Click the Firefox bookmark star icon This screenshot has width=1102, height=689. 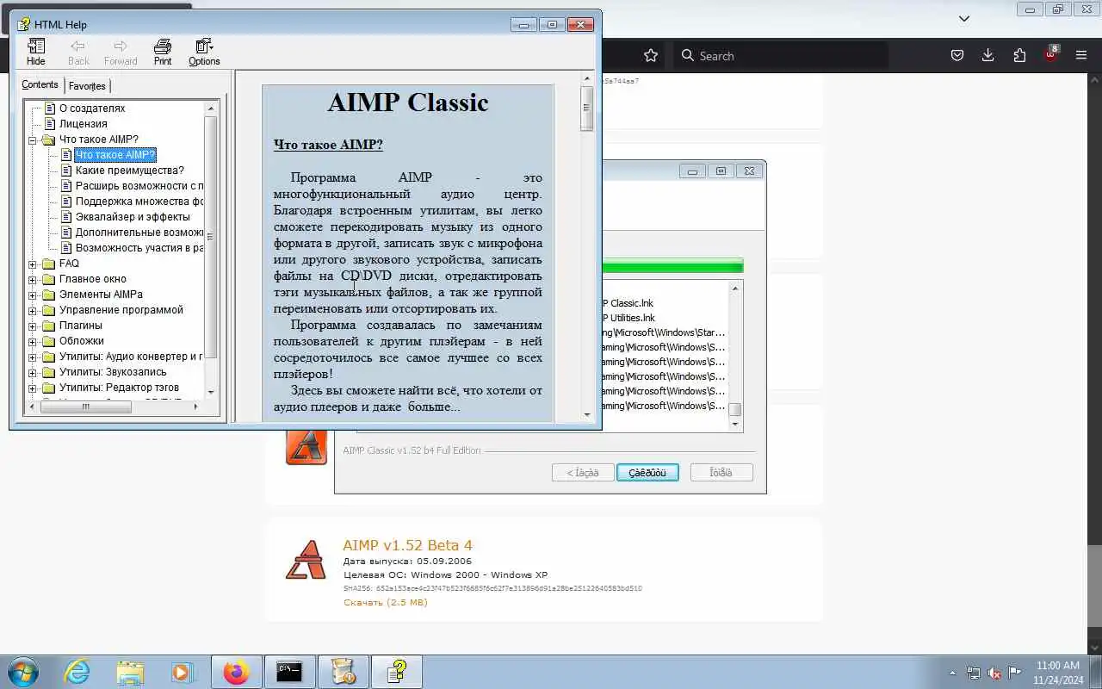[651, 55]
